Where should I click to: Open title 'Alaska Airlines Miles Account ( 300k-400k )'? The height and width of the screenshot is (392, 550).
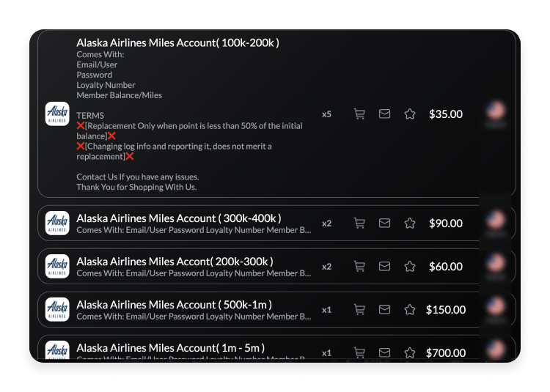pyautogui.click(x=179, y=218)
